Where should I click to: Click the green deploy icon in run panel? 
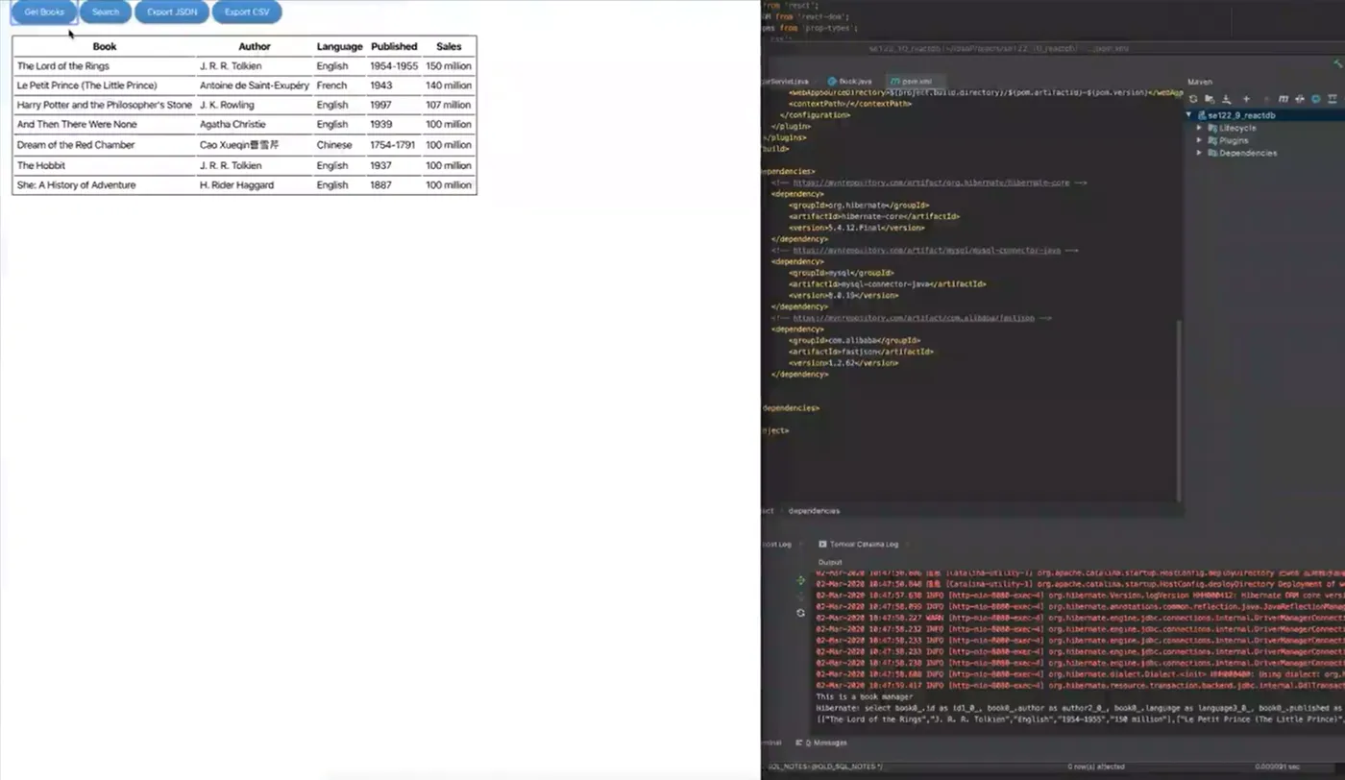pyautogui.click(x=801, y=581)
